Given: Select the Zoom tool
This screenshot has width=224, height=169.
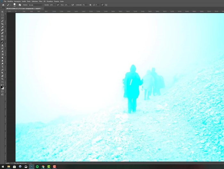Looking at the screenshot, I should [2, 79].
